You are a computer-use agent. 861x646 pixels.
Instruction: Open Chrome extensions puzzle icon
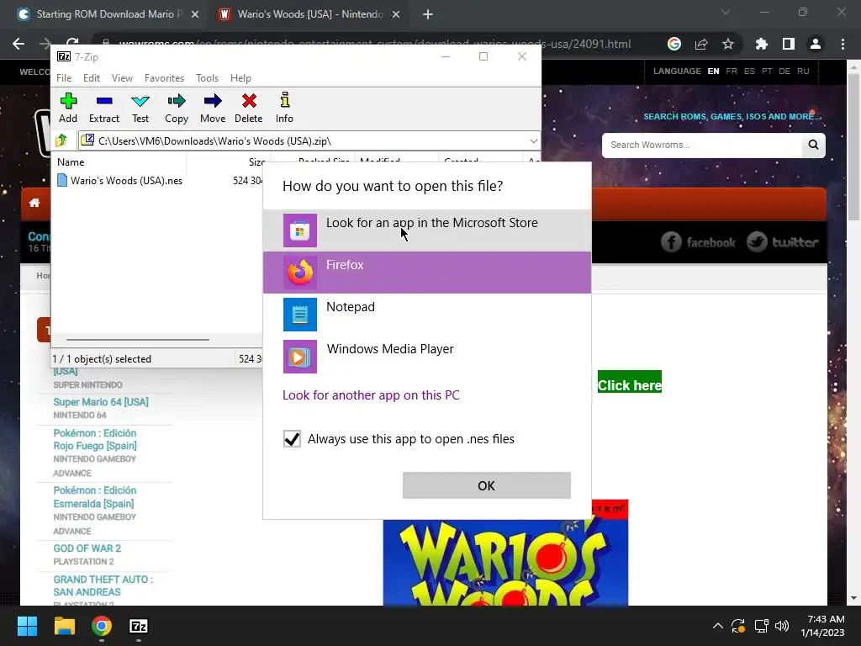(761, 44)
